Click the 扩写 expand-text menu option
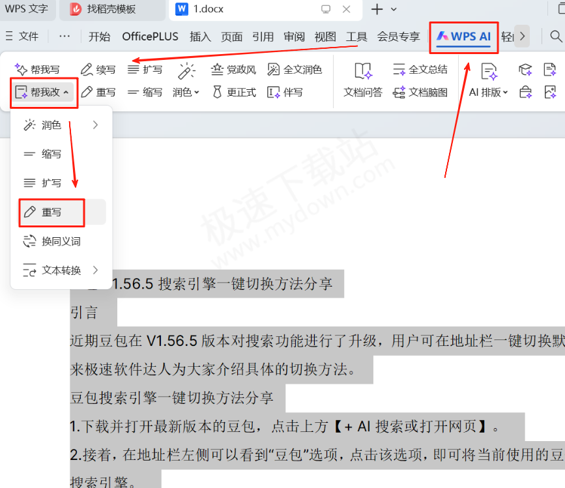Image resolution: width=565 pixels, height=488 pixels. (x=51, y=182)
